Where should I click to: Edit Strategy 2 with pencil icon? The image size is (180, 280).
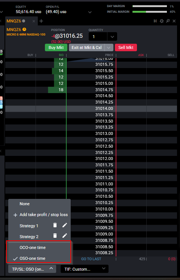point(64,236)
